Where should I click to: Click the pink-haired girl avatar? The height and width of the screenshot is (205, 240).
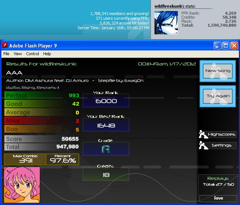coord(22,185)
